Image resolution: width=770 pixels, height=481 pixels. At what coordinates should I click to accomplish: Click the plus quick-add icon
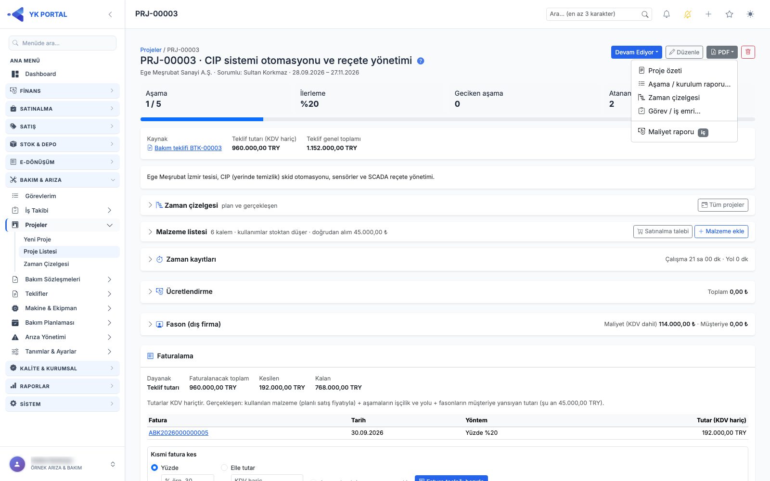[708, 14]
